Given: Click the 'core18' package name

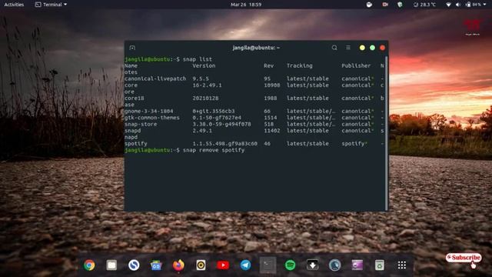Looking at the screenshot, I should coord(135,98).
